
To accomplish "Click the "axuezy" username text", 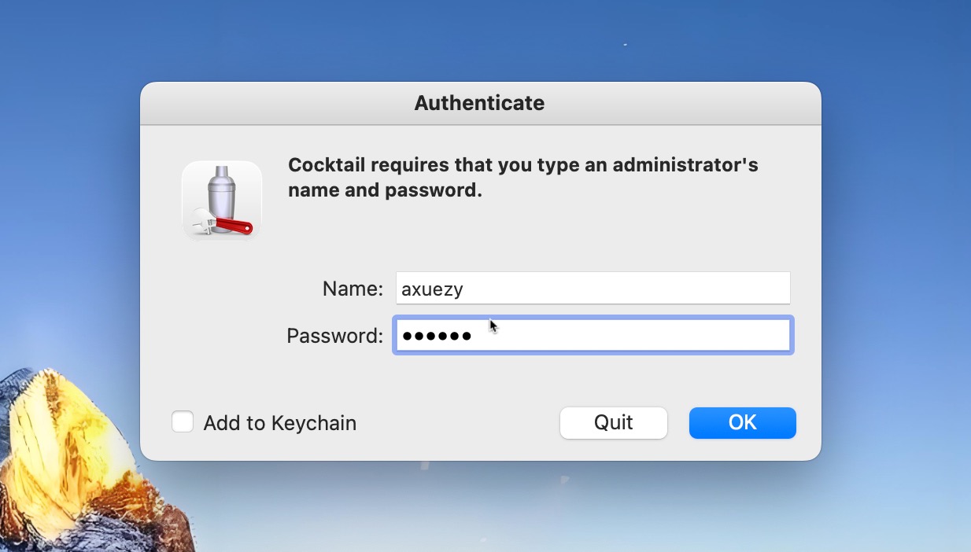I will 432,289.
